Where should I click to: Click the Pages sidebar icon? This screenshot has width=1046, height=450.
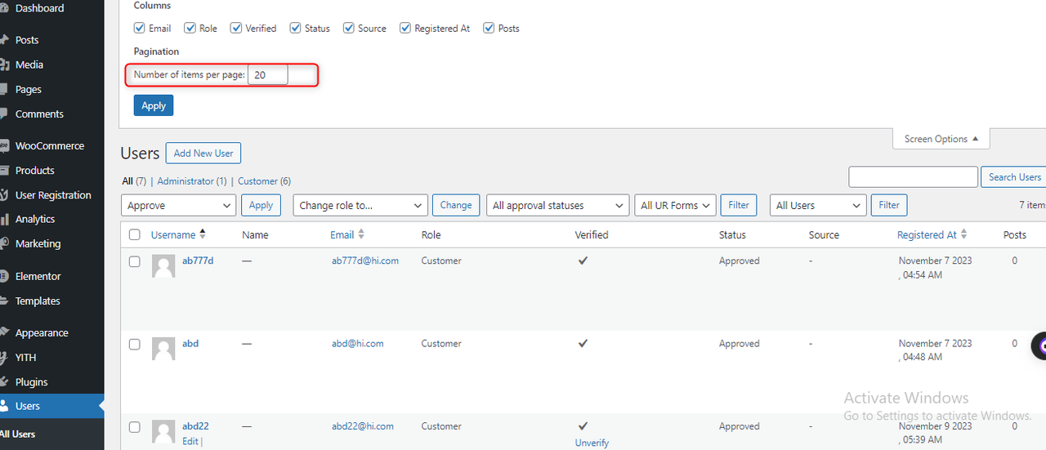tap(5, 89)
